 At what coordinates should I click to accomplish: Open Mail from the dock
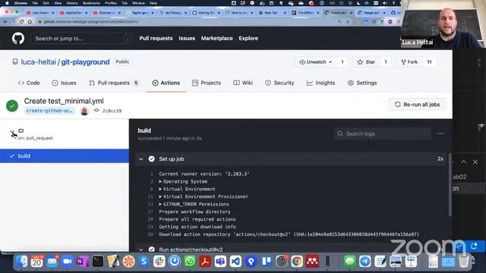point(52,262)
